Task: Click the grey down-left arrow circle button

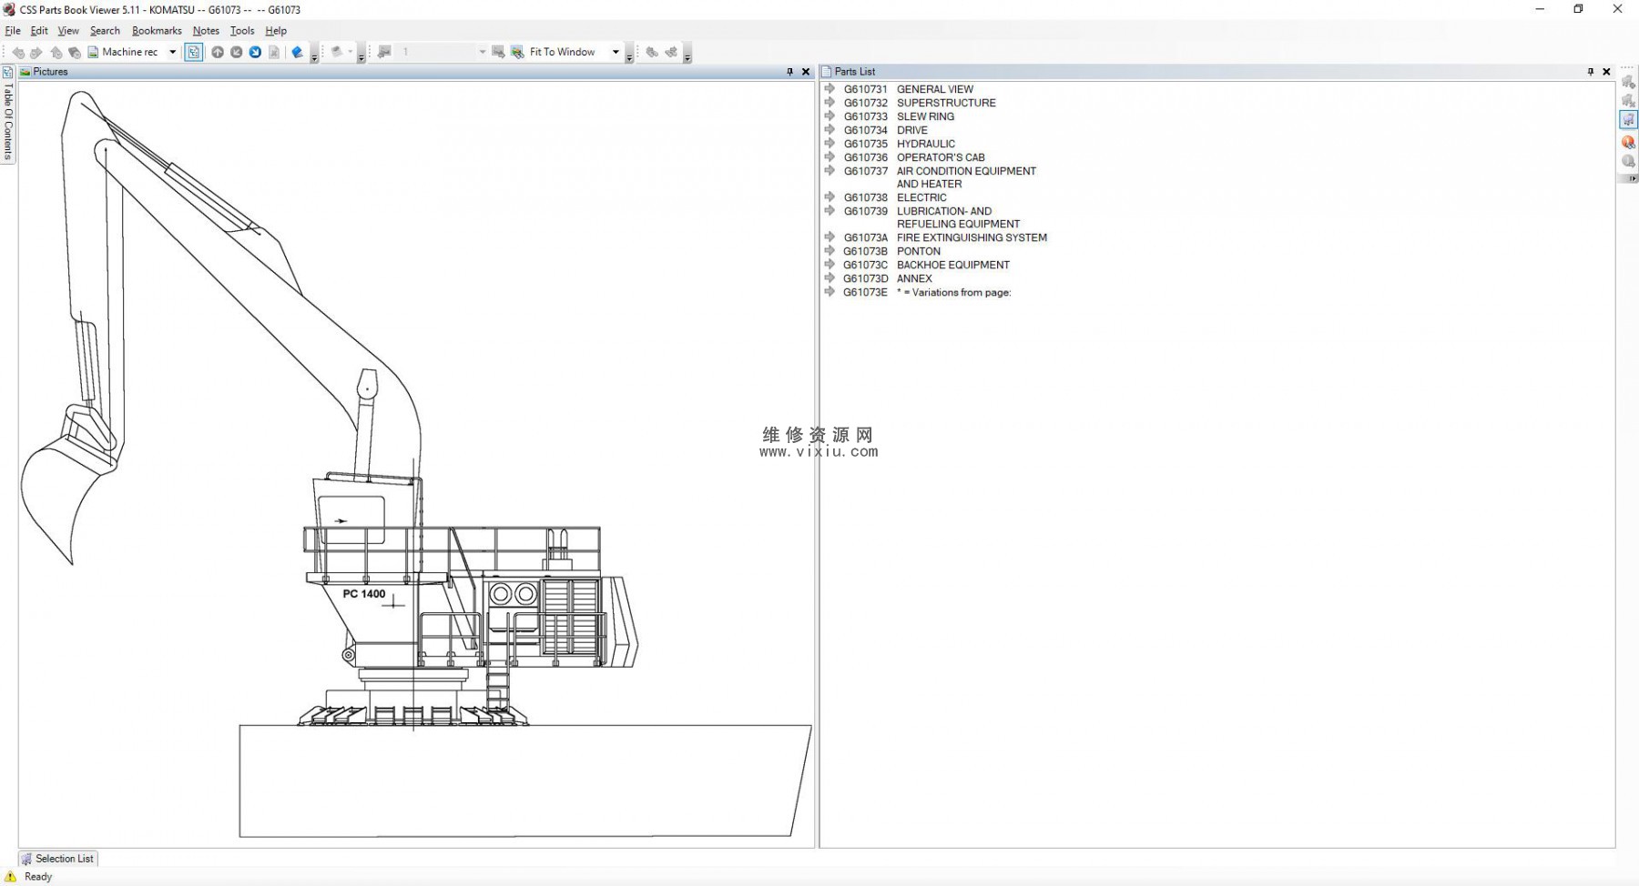Action: click(236, 52)
